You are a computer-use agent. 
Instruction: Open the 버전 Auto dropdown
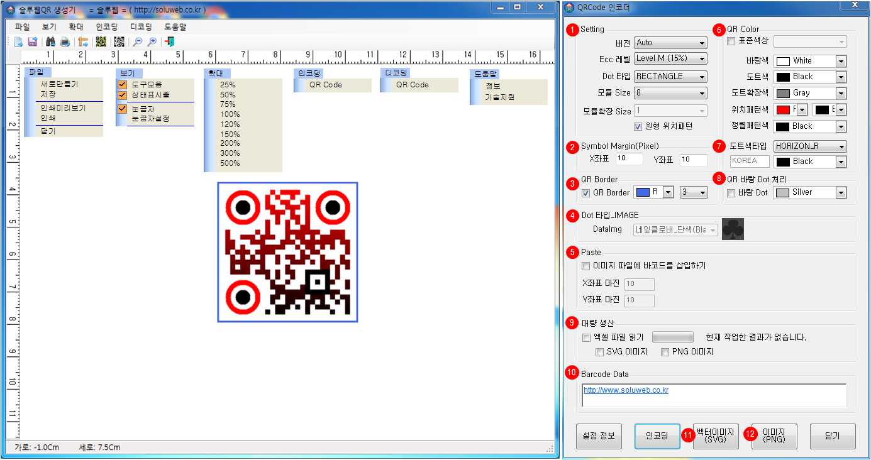(670, 43)
